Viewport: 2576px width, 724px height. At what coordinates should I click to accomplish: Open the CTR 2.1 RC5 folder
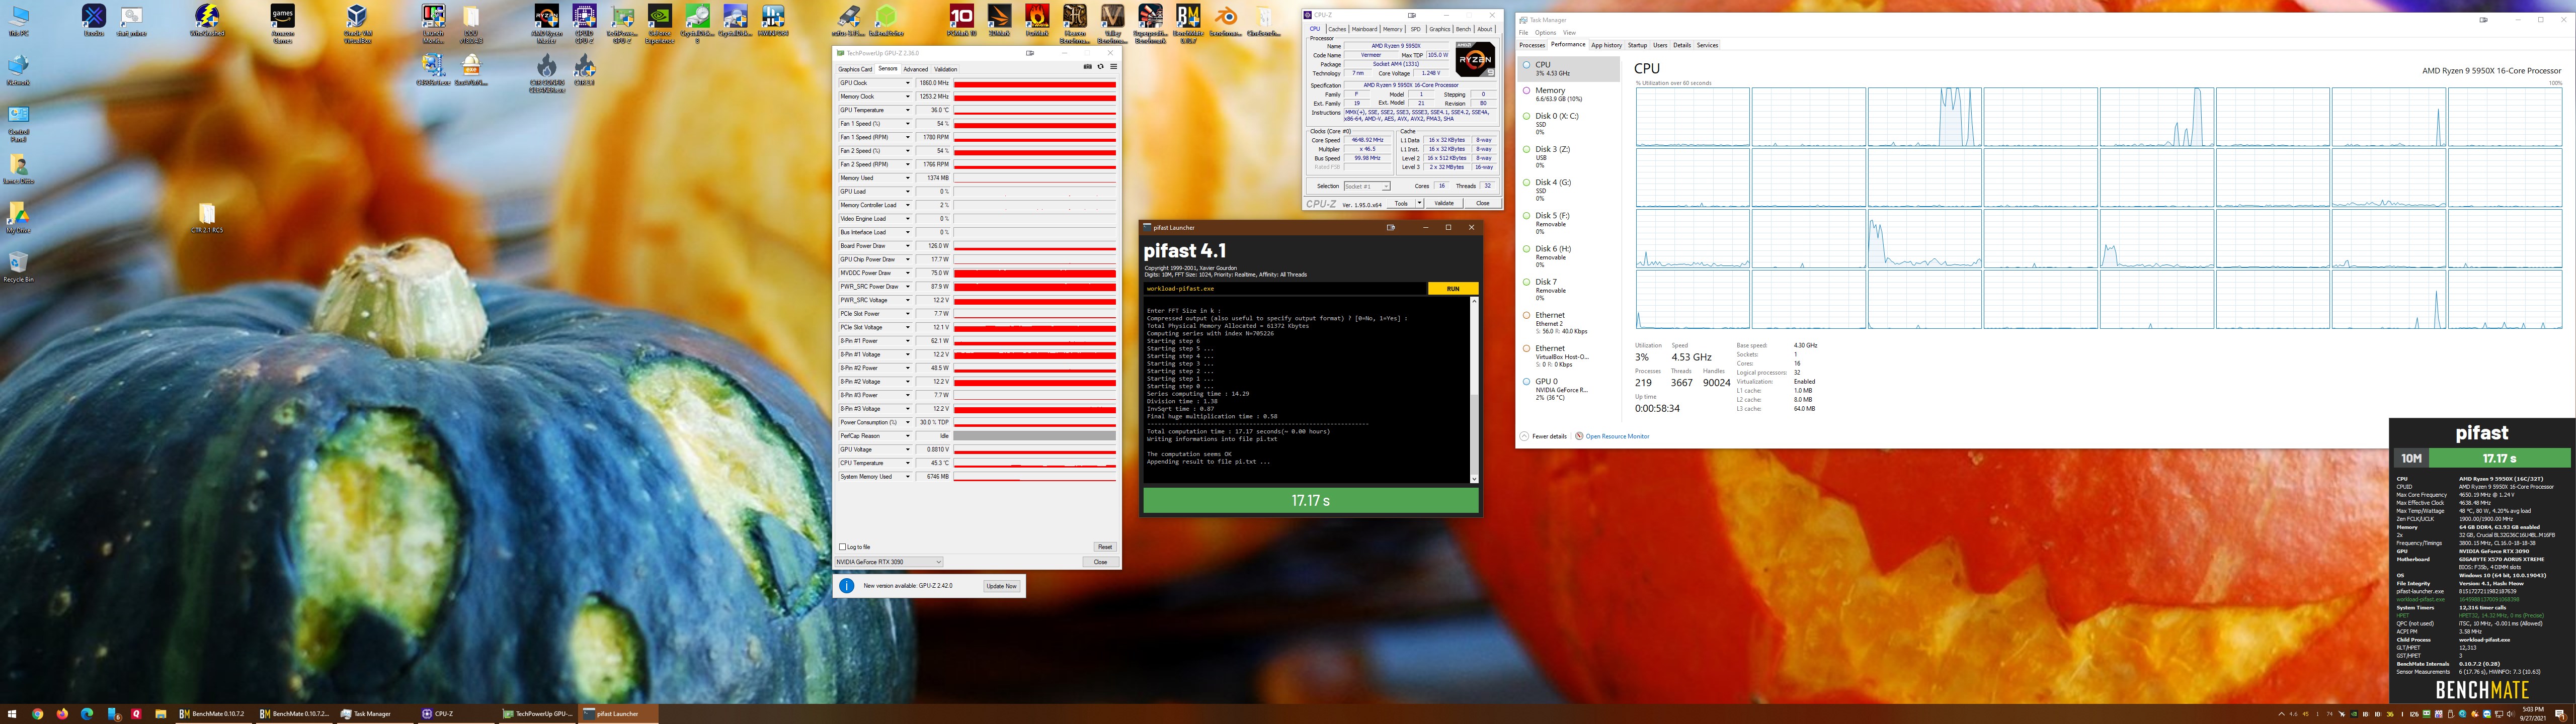tap(207, 218)
